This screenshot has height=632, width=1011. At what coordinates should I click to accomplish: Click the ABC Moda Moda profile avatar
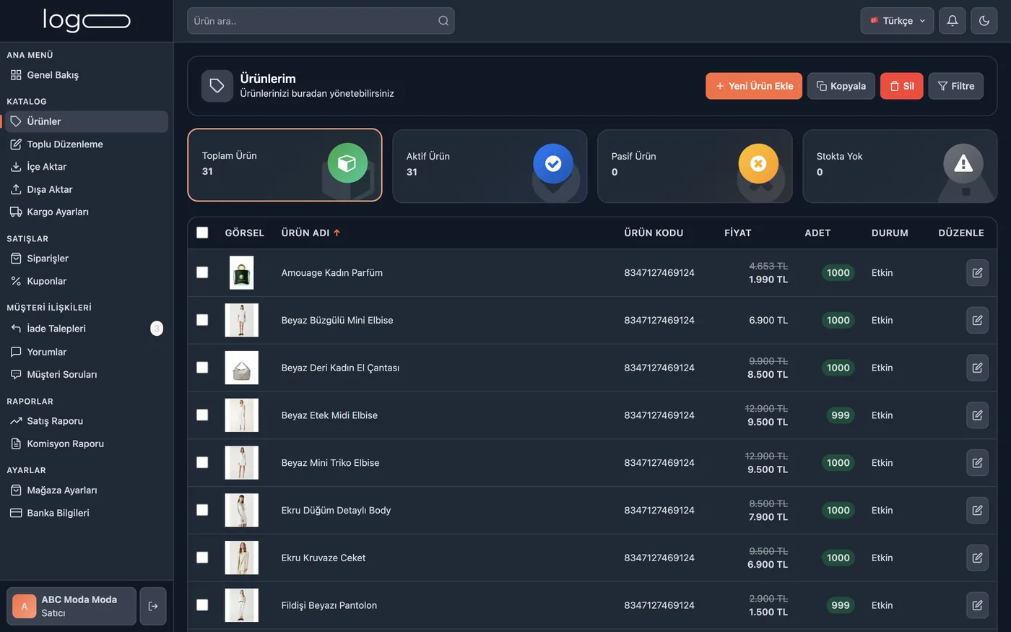[25, 606]
